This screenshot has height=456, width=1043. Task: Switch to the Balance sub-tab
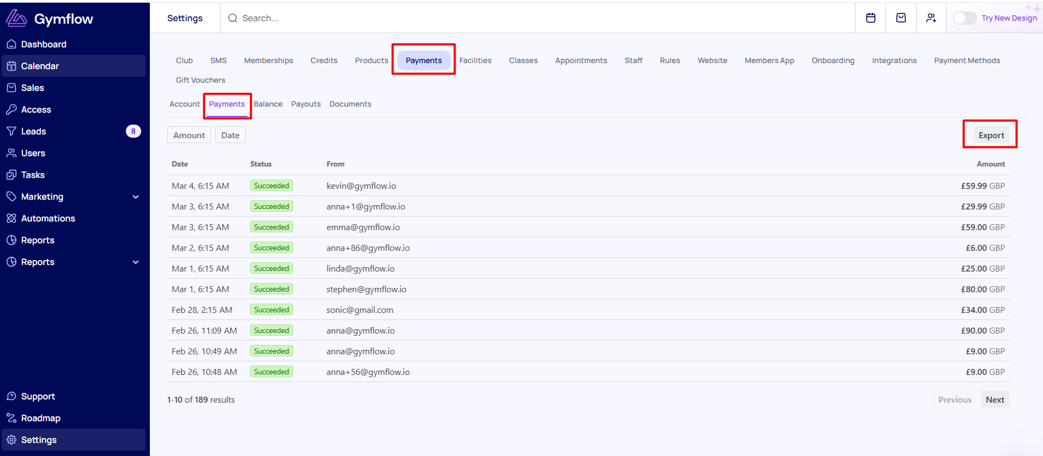[x=268, y=104]
